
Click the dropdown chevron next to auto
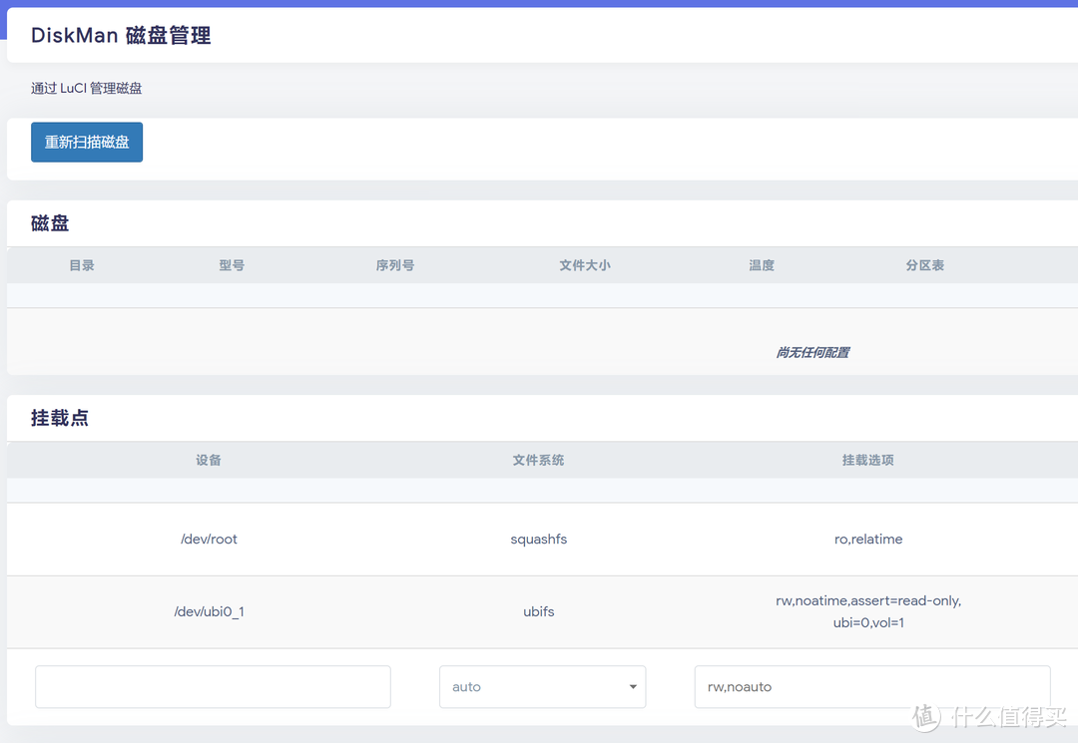(632, 686)
